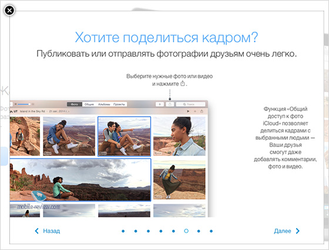This screenshot has height=250, width=329.
Task: Click the left chevron beside Назад
Action: pyautogui.click(x=36, y=231)
